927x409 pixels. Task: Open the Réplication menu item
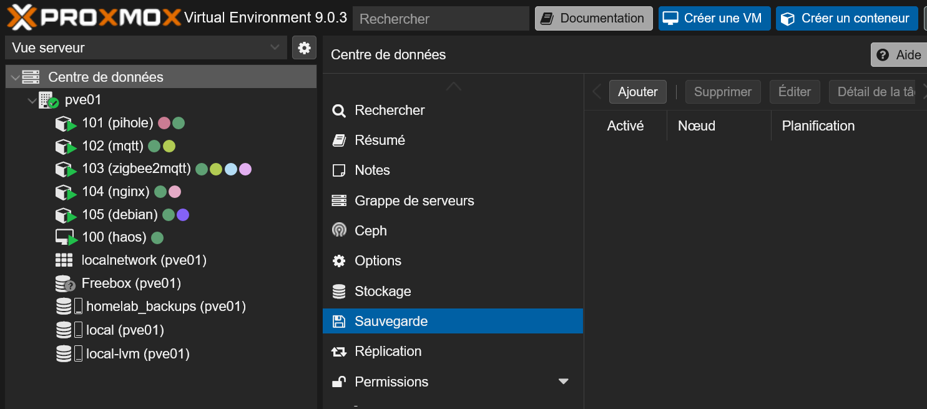coord(388,352)
